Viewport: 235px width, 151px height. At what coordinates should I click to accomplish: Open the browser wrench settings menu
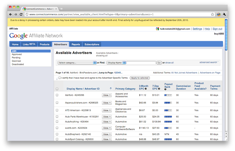[224, 14]
